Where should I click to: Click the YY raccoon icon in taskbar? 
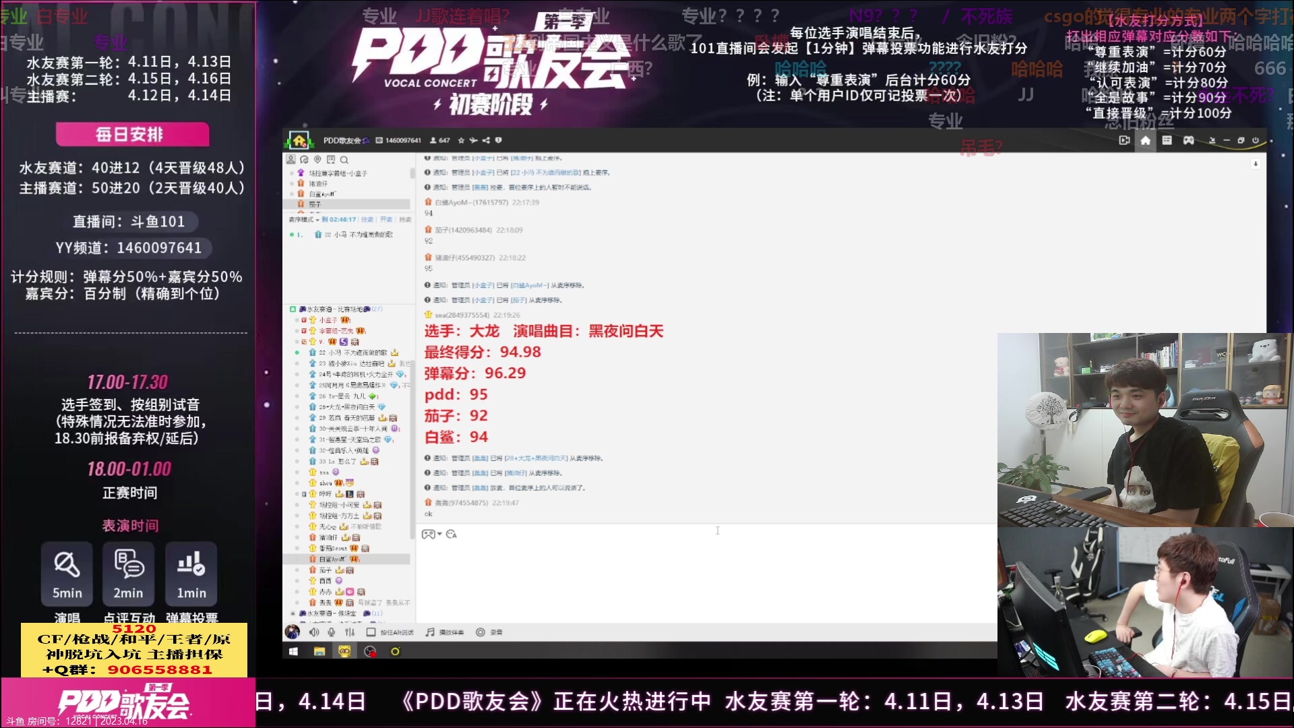[x=344, y=651]
